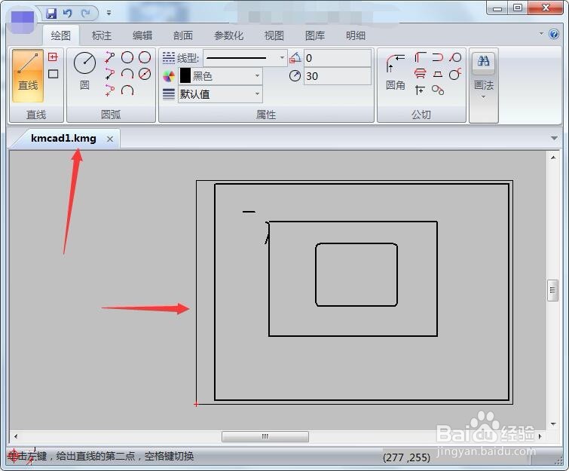Minimize the CAD window
Screen dimensions: 569x471
pos(497,8)
